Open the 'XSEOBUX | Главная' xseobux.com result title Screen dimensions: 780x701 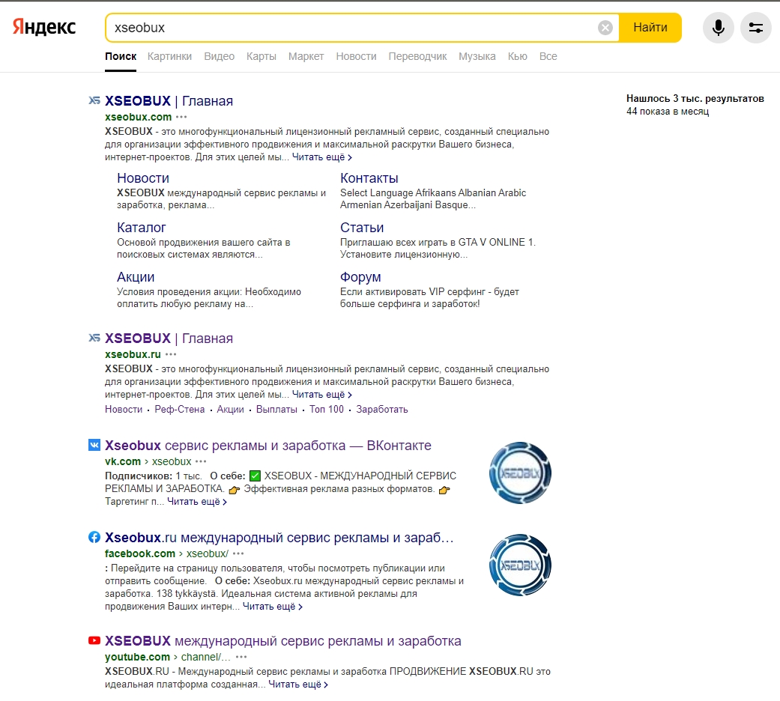pyautogui.click(x=169, y=101)
